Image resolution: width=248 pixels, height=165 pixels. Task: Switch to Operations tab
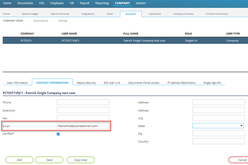[x=155, y=14]
